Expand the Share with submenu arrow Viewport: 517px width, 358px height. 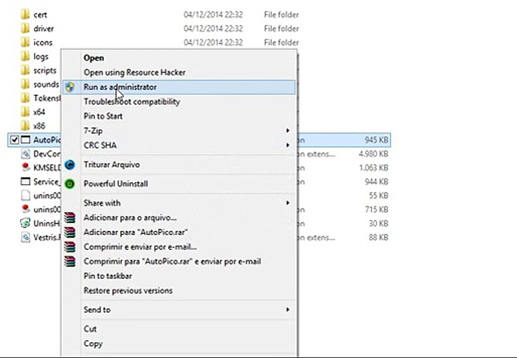click(x=287, y=203)
